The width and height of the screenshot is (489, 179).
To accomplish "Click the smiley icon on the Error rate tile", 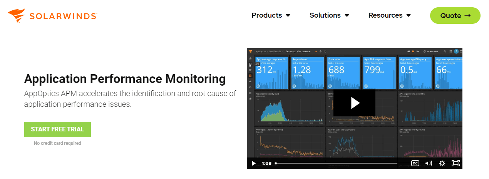I will point(330,86).
